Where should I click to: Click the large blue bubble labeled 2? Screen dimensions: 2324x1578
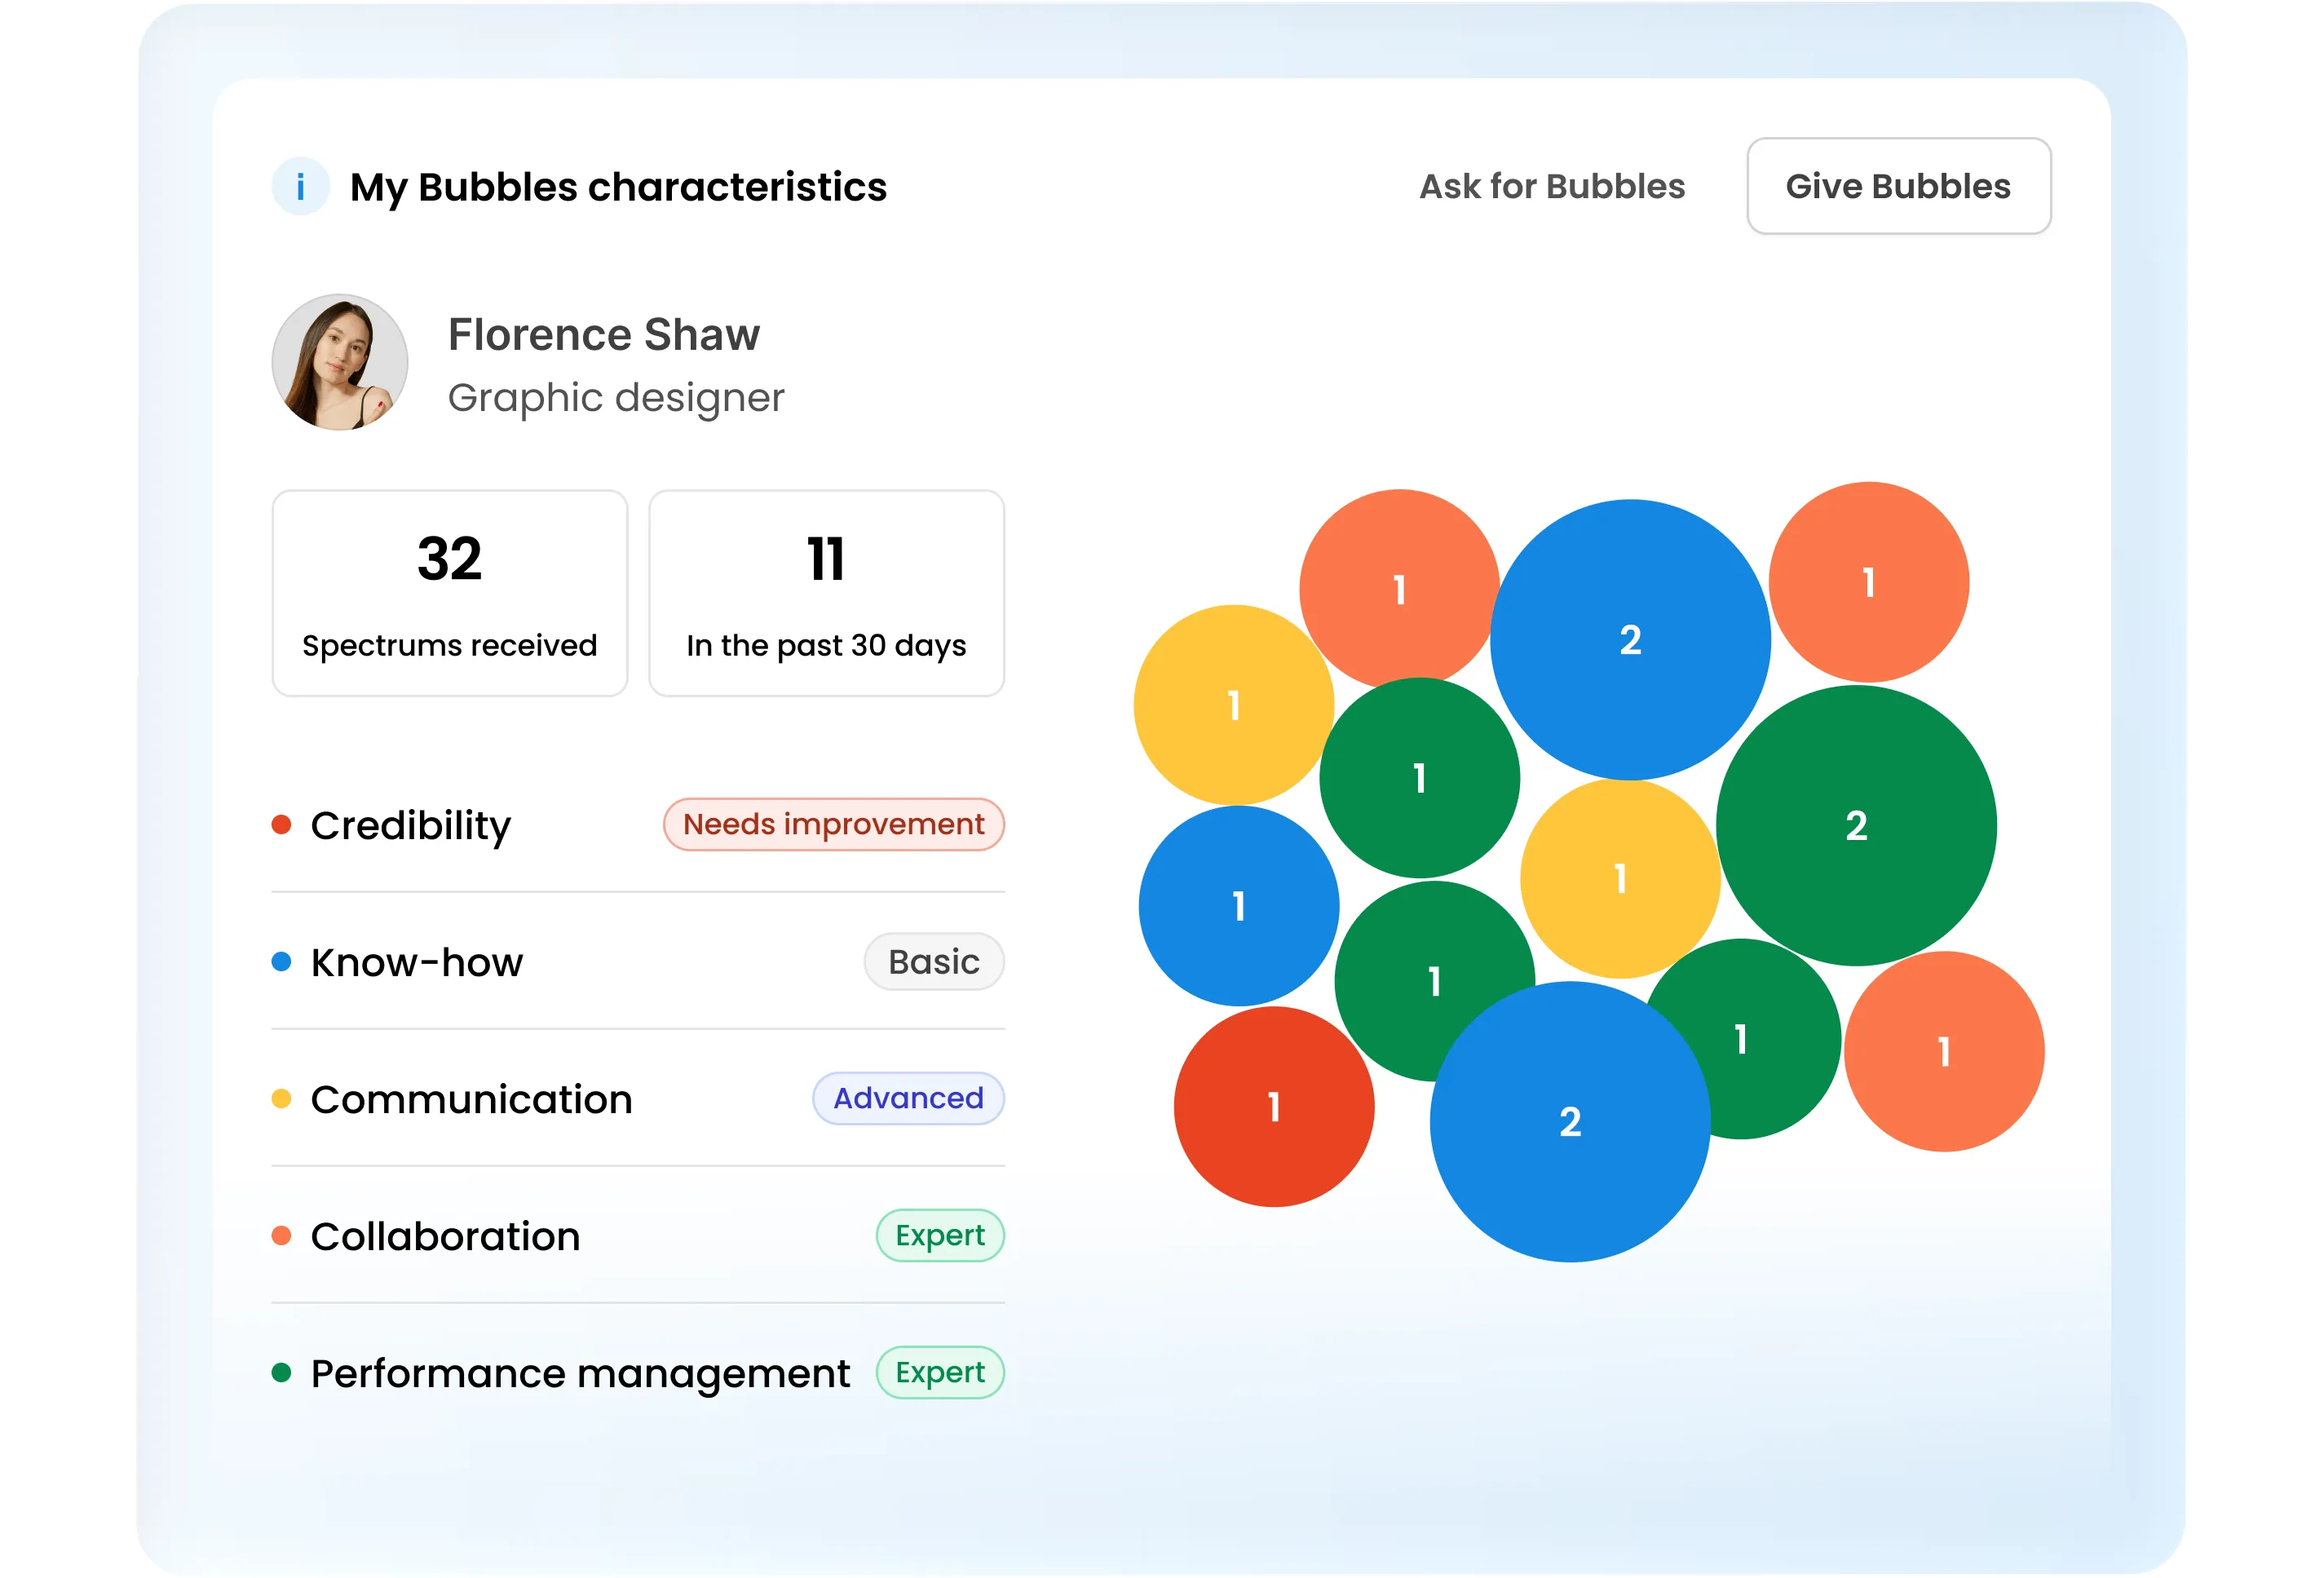click(x=1632, y=640)
